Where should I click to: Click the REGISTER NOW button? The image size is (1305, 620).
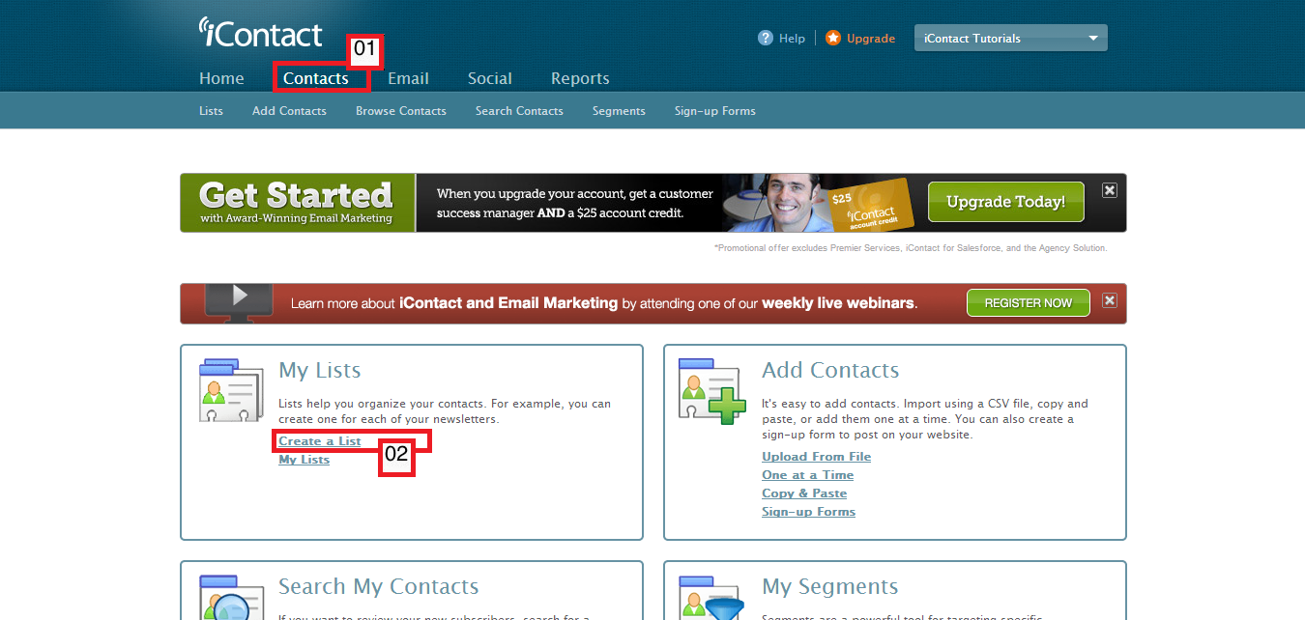pos(1029,302)
